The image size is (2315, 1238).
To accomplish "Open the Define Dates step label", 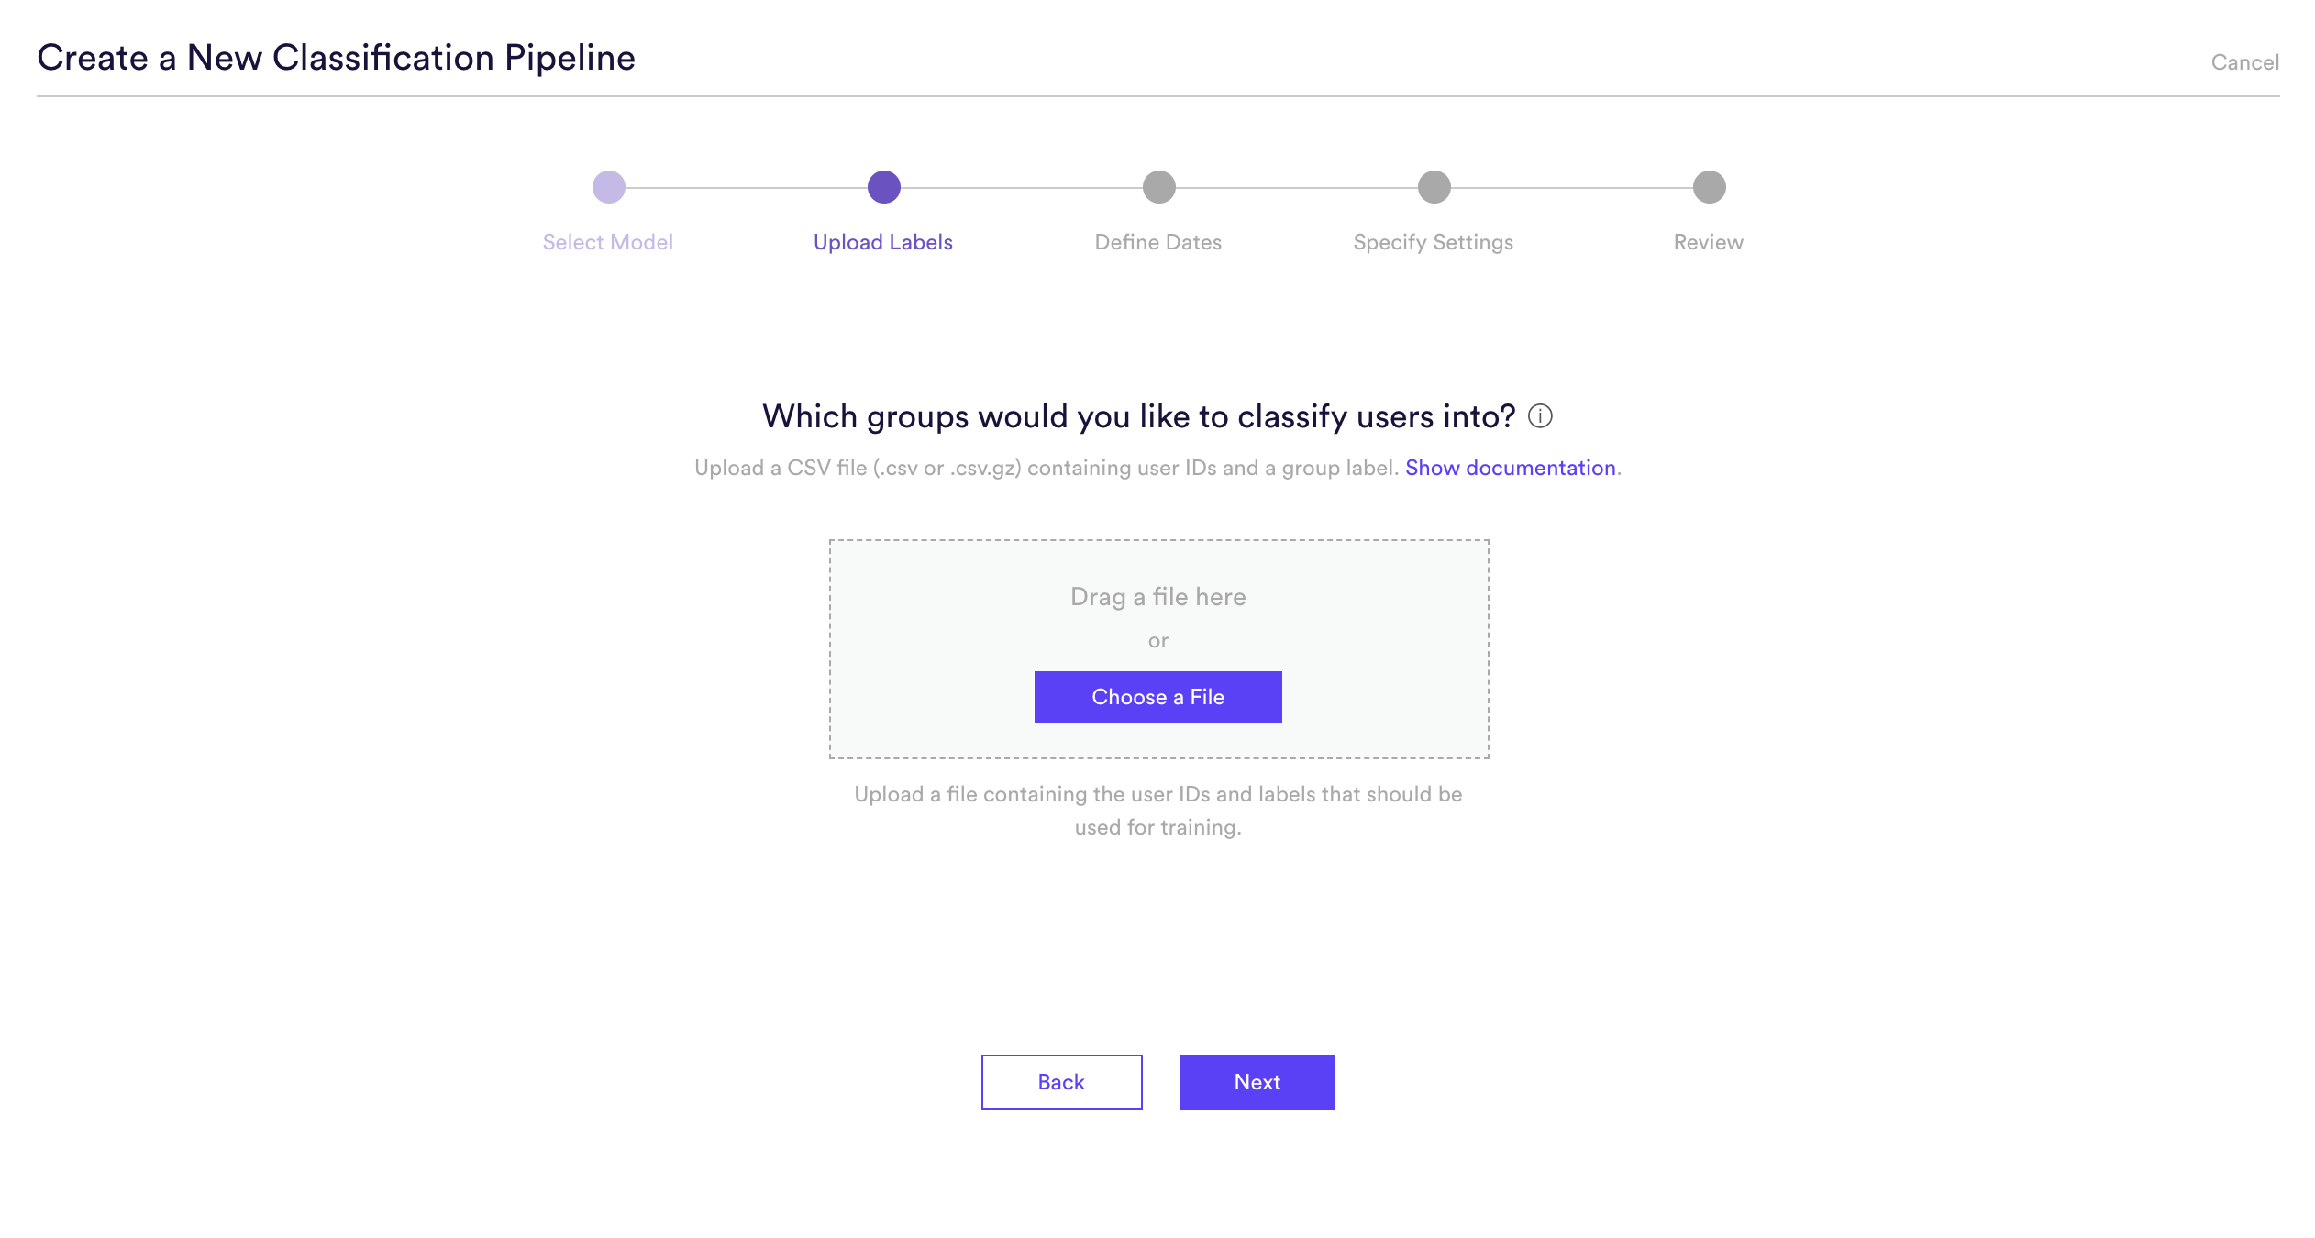I will pos(1158,242).
